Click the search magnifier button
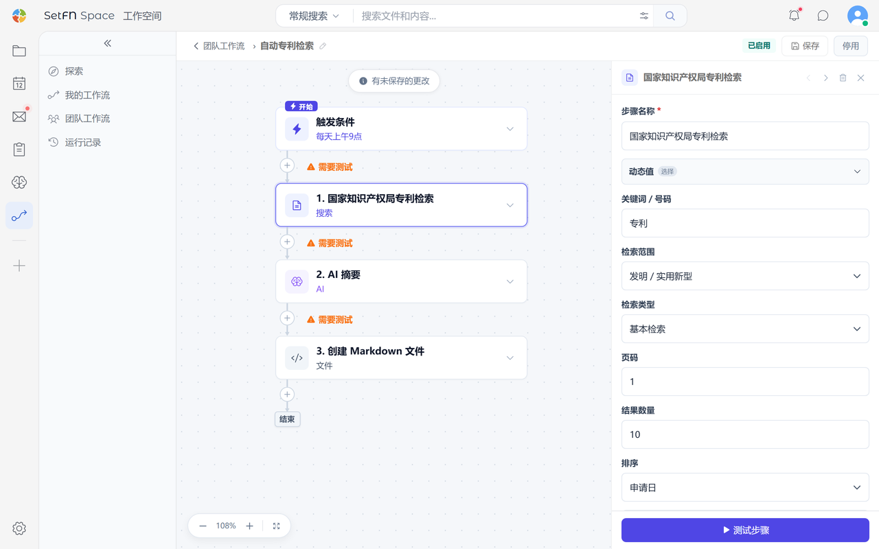 [x=670, y=16]
